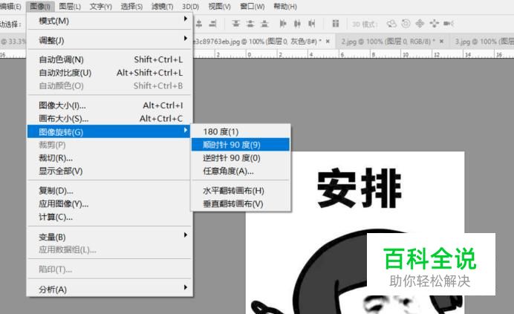The height and width of the screenshot is (314, 514).
Task: Click the Distribute vertical centers icon
Action: click(250, 24)
